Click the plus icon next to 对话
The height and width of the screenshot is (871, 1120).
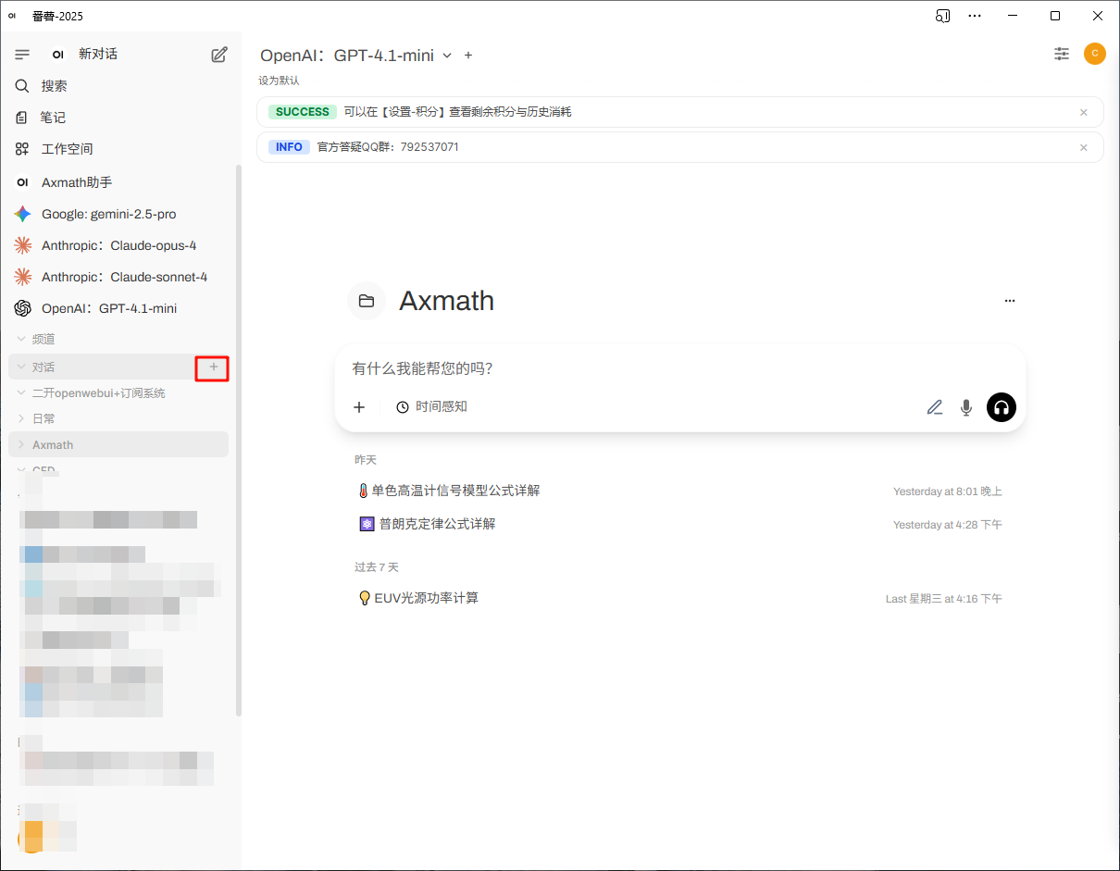point(213,367)
